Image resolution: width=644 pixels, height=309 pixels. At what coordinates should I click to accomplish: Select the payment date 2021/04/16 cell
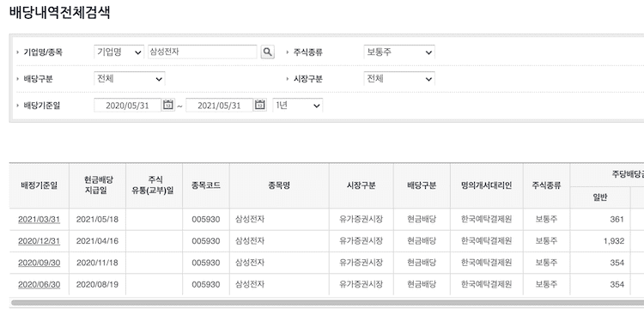pyautogui.click(x=97, y=241)
